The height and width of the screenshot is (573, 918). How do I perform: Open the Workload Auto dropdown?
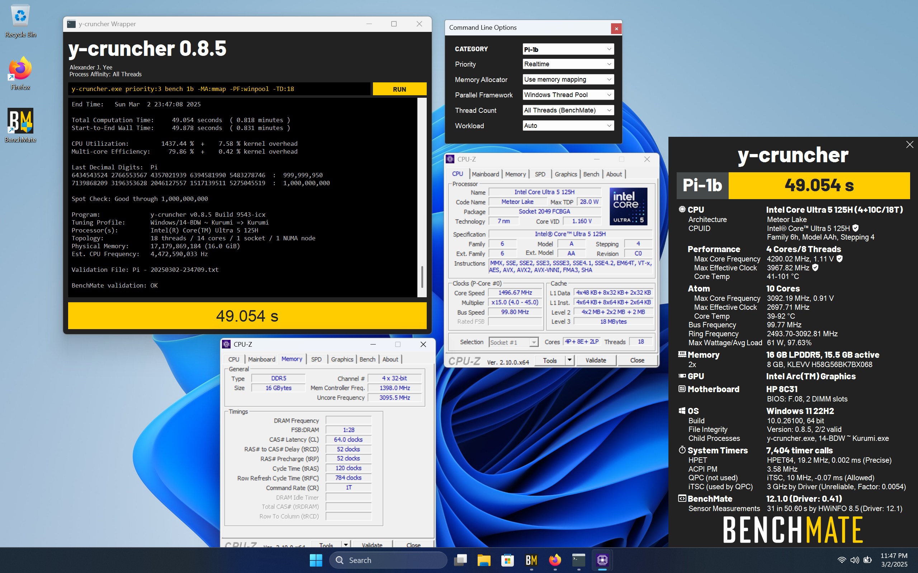click(x=568, y=125)
